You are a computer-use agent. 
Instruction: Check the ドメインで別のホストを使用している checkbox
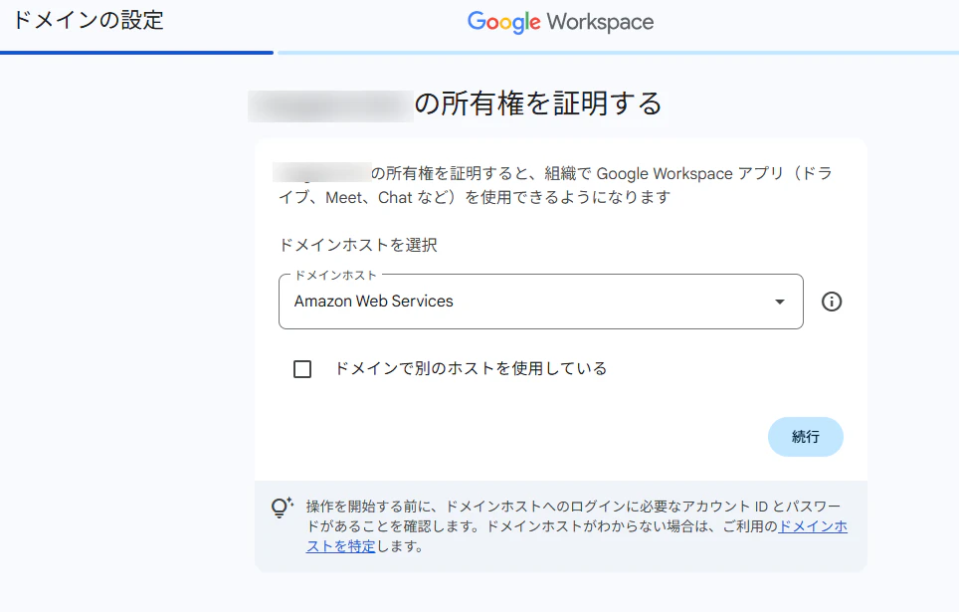[x=302, y=369]
